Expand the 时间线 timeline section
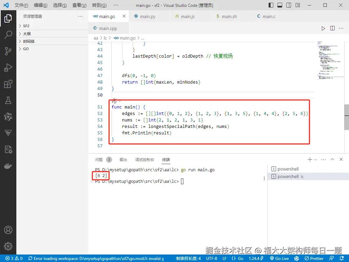Image resolution: width=349 pixels, height=262 pixels. (52, 41)
